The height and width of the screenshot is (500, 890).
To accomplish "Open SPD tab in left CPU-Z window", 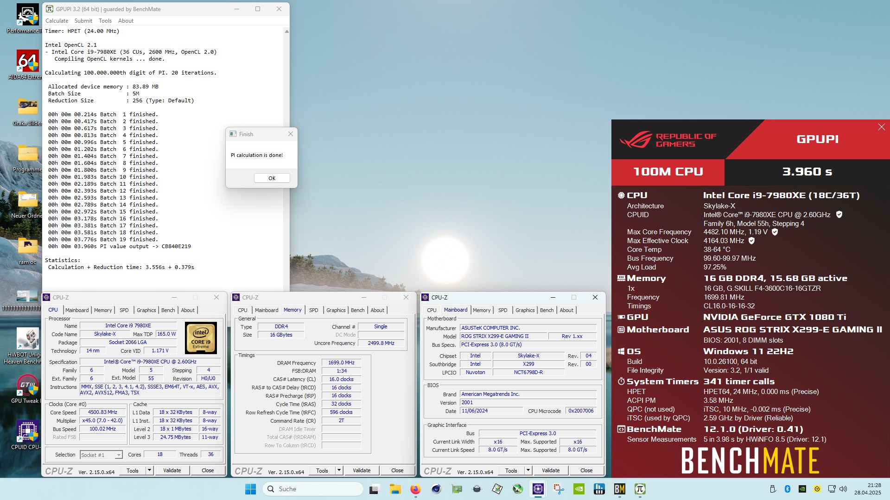I will coord(124,310).
